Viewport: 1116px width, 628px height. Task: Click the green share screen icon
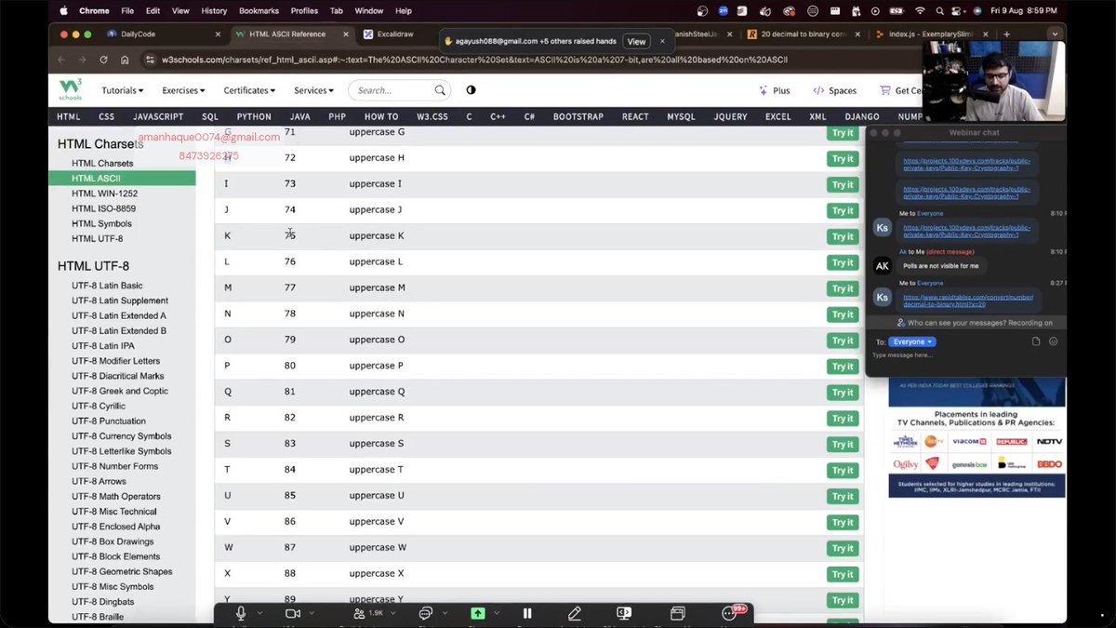click(x=477, y=613)
